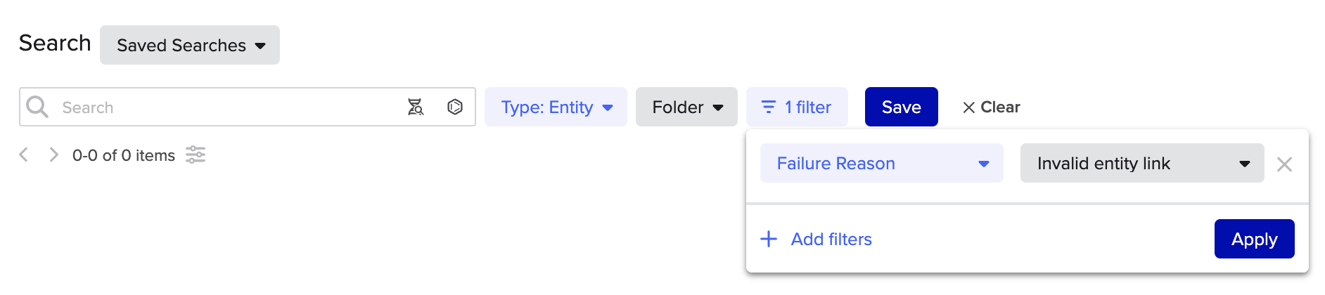Open the table display settings sliders icon

click(x=196, y=155)
